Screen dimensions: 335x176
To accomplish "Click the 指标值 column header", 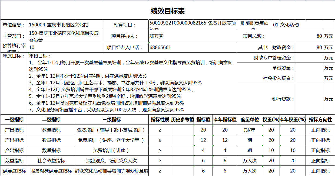I will tap(203, 120).
